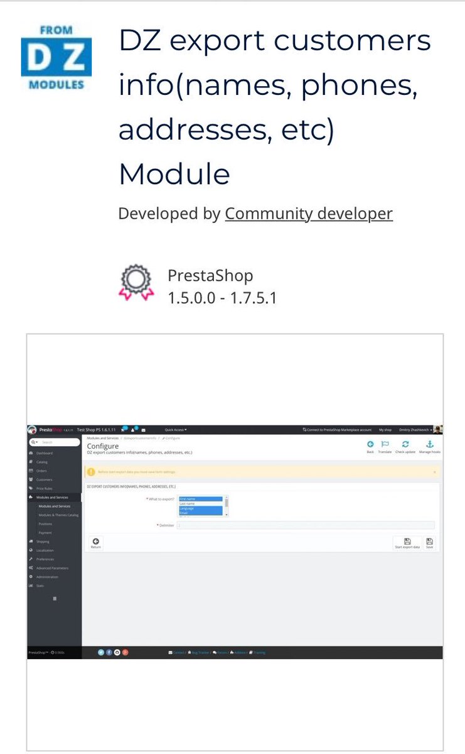Click Forum link in footer
465x754 pixels.
220,653
